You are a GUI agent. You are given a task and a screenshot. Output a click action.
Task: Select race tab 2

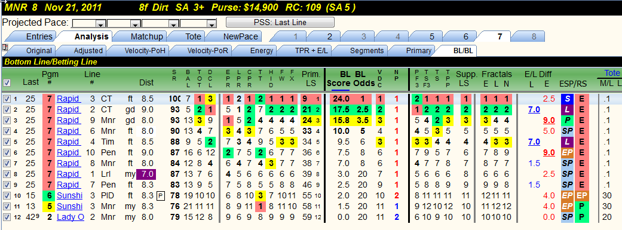(329, 36)
